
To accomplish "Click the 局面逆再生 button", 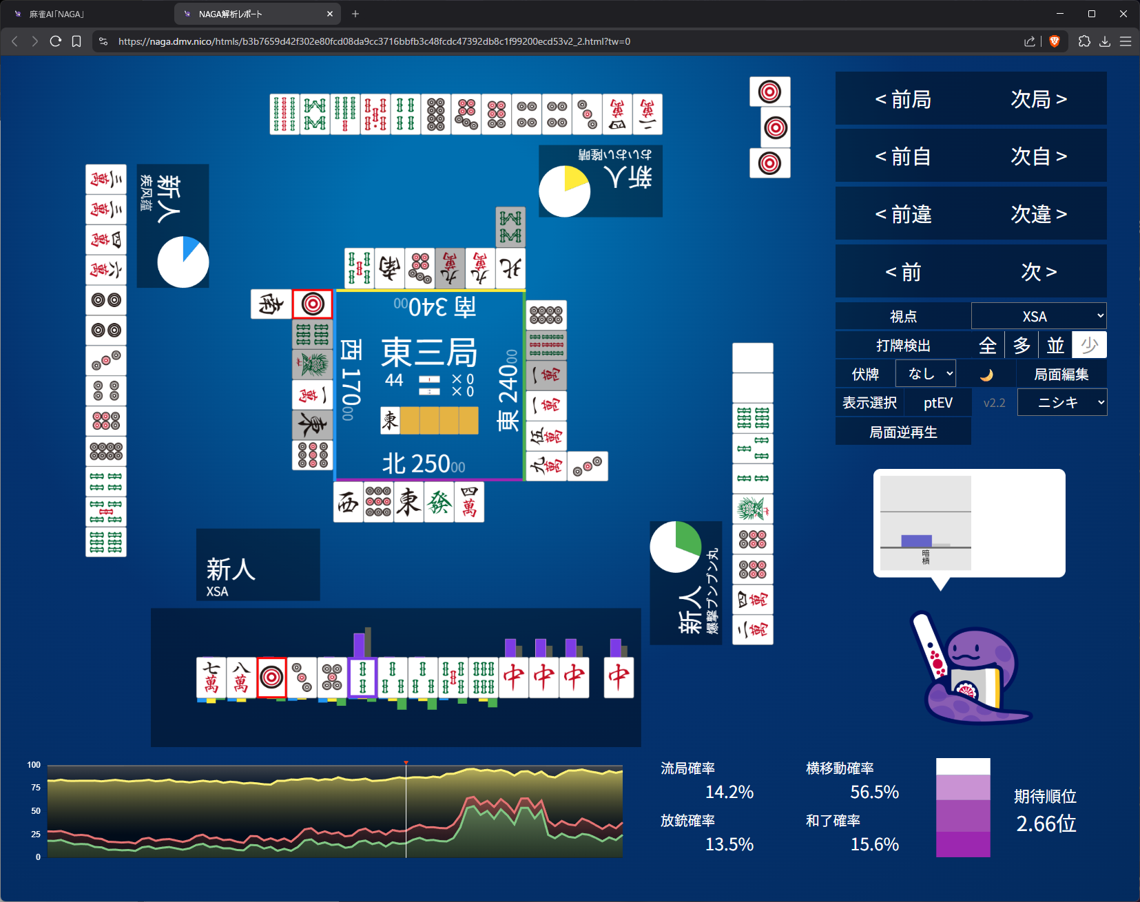I will pyautogui.click(x=903, y=432).
